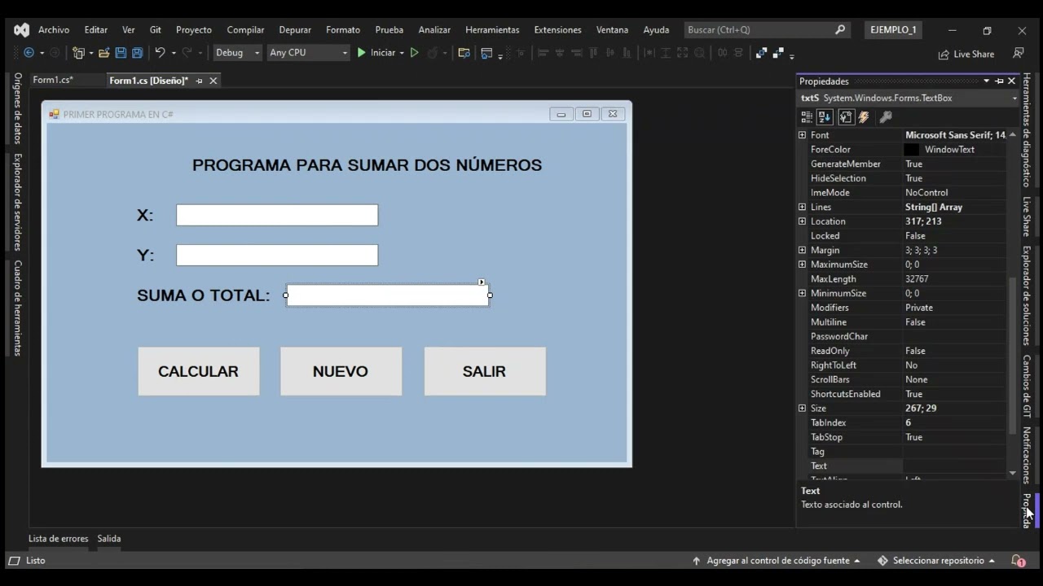Click the CALCULAR button on the form
The height and width of the screenshot is (586, 1043).
(x=199, y=371)
